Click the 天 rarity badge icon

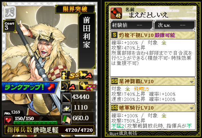10,12
